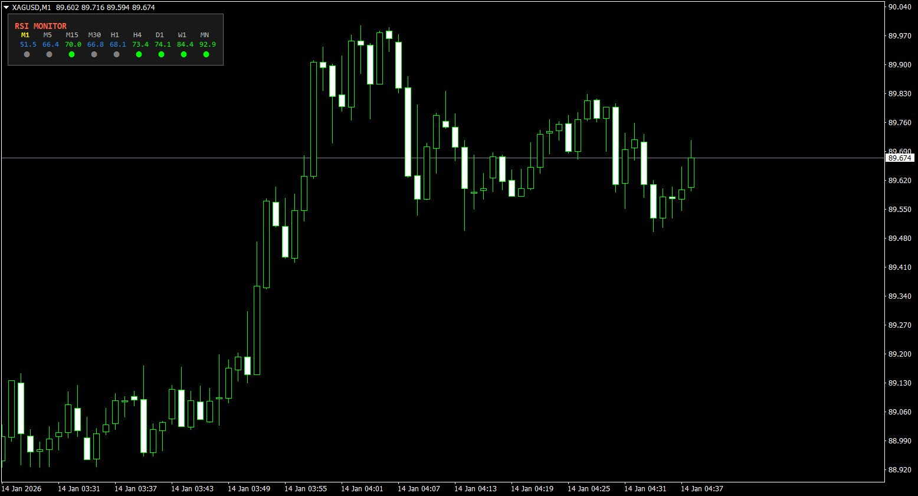This screenshot has width=918, height=496.
Task: Click the gray M5 status circle
Action: coord(49,54)
